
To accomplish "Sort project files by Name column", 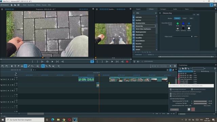I will pyautogui.click(x=185, y=71).
